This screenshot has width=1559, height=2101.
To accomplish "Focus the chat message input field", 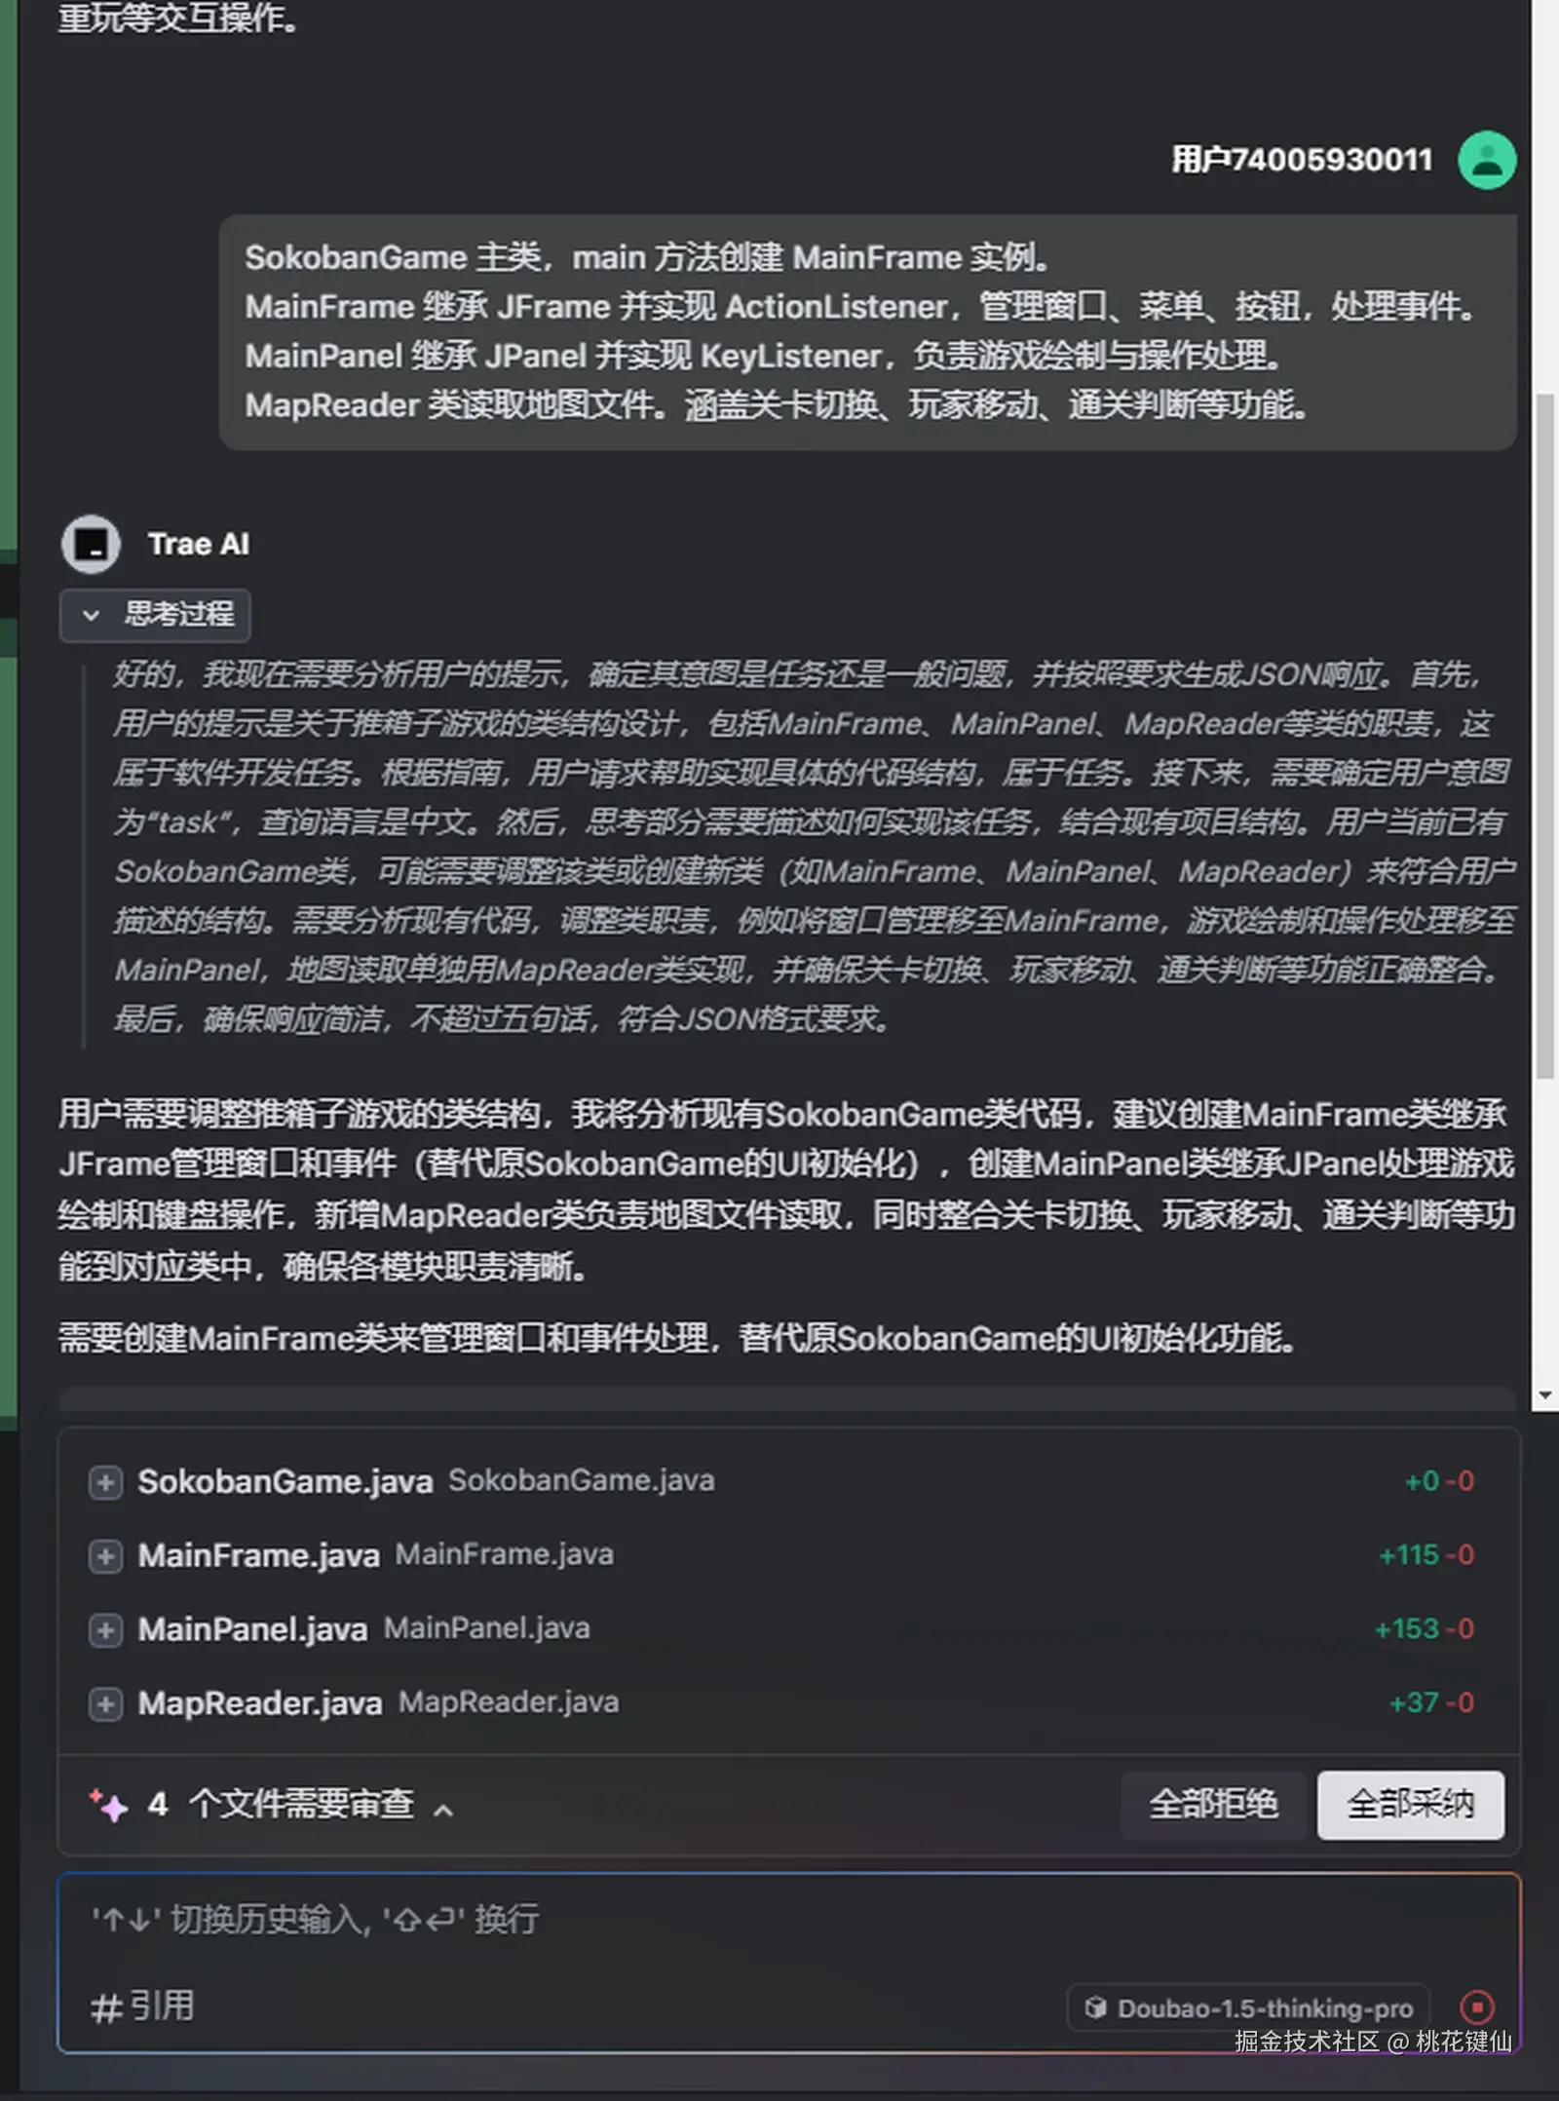I will [x=789, y=1920].
